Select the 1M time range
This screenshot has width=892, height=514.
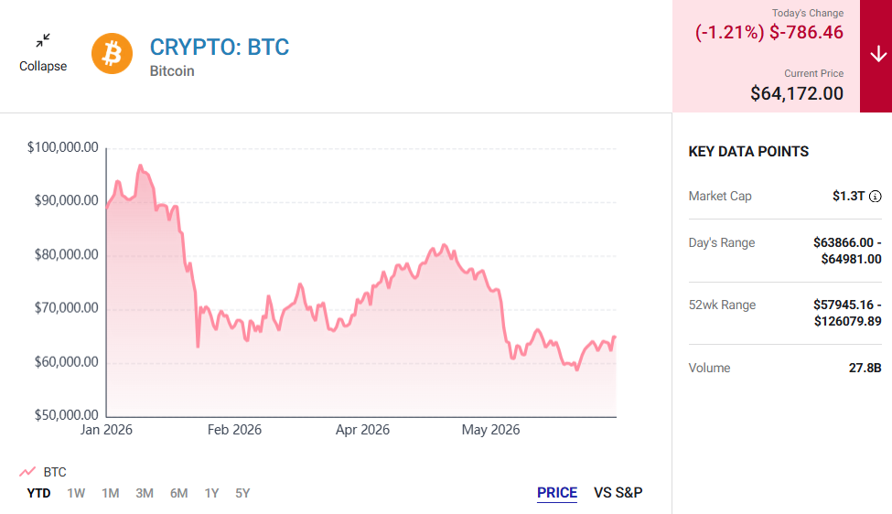click(x=111, y=493)
